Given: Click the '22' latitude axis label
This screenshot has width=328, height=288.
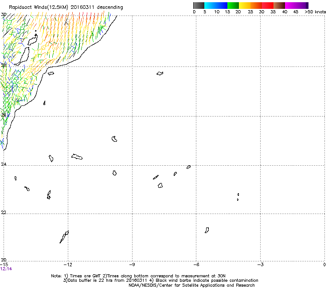Looking at the screenshot, I should [4, 212].
